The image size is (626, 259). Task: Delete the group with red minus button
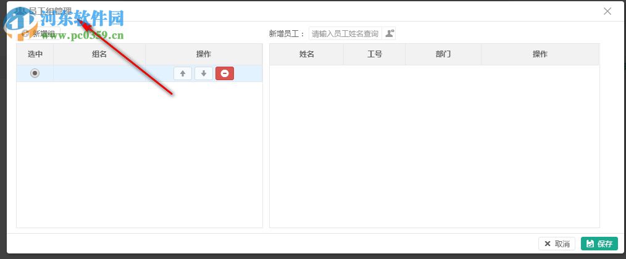point(225,73)
